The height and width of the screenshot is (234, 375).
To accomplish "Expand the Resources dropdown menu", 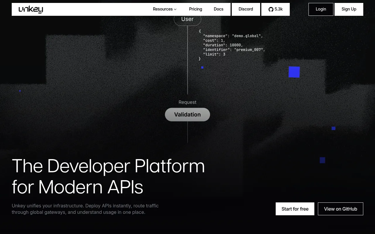I will 165,9.
